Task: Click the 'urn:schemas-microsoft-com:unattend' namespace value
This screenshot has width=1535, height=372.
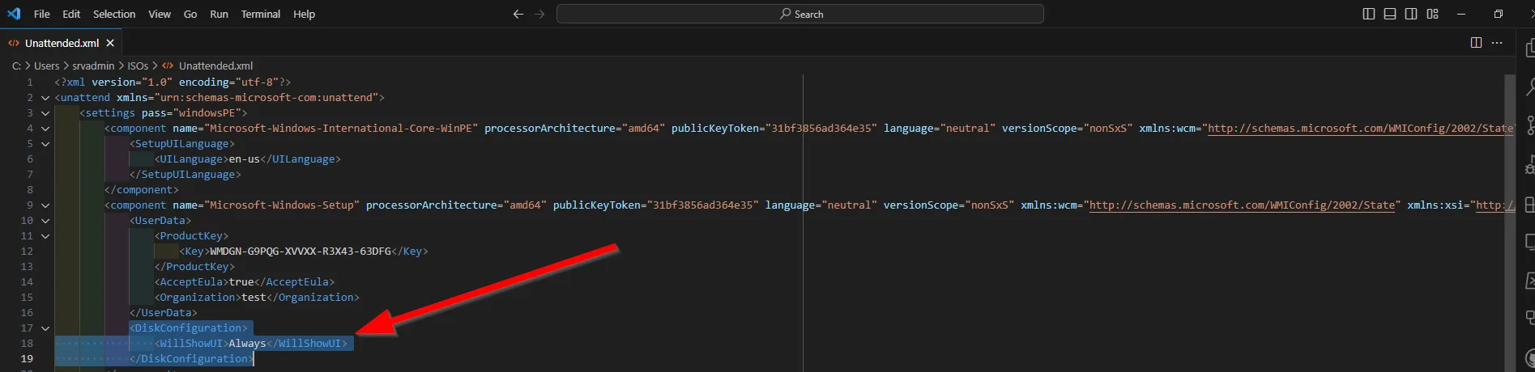Action: tap(266, 98)
